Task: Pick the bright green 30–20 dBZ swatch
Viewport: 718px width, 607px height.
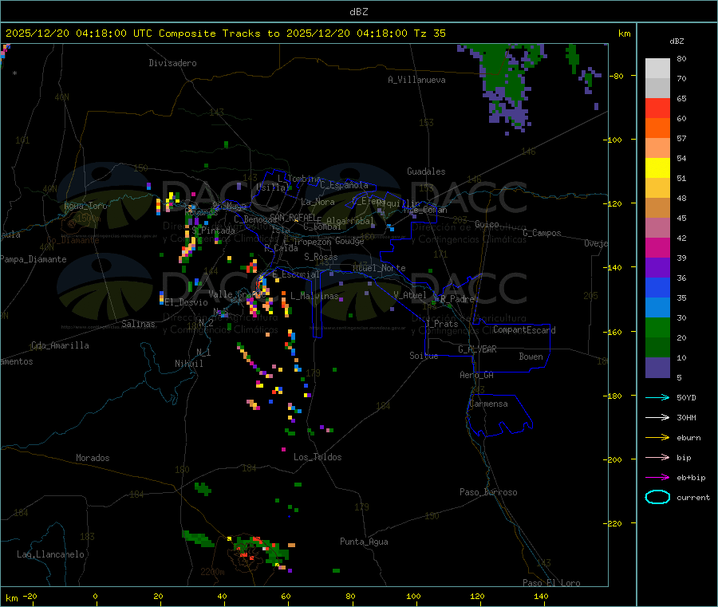Action: (x=657, y=327)
